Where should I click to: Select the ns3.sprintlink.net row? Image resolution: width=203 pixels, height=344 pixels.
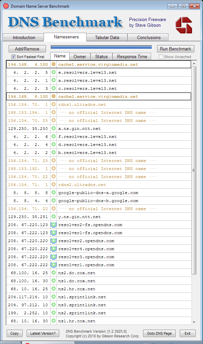[x=99, y=305]
